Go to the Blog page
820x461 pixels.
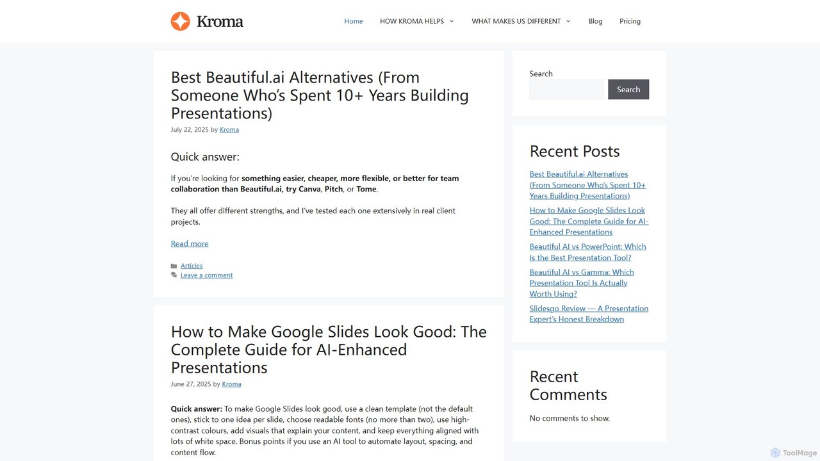click(596, 21)
